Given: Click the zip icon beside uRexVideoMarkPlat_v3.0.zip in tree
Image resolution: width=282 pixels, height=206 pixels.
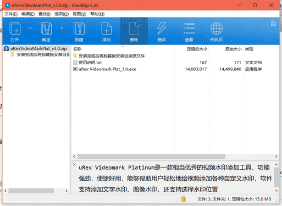Looking at the screenshot, I should point(7,48).
